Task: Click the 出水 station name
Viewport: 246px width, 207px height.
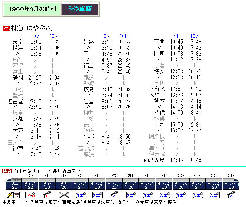Action: click(159, 125)
